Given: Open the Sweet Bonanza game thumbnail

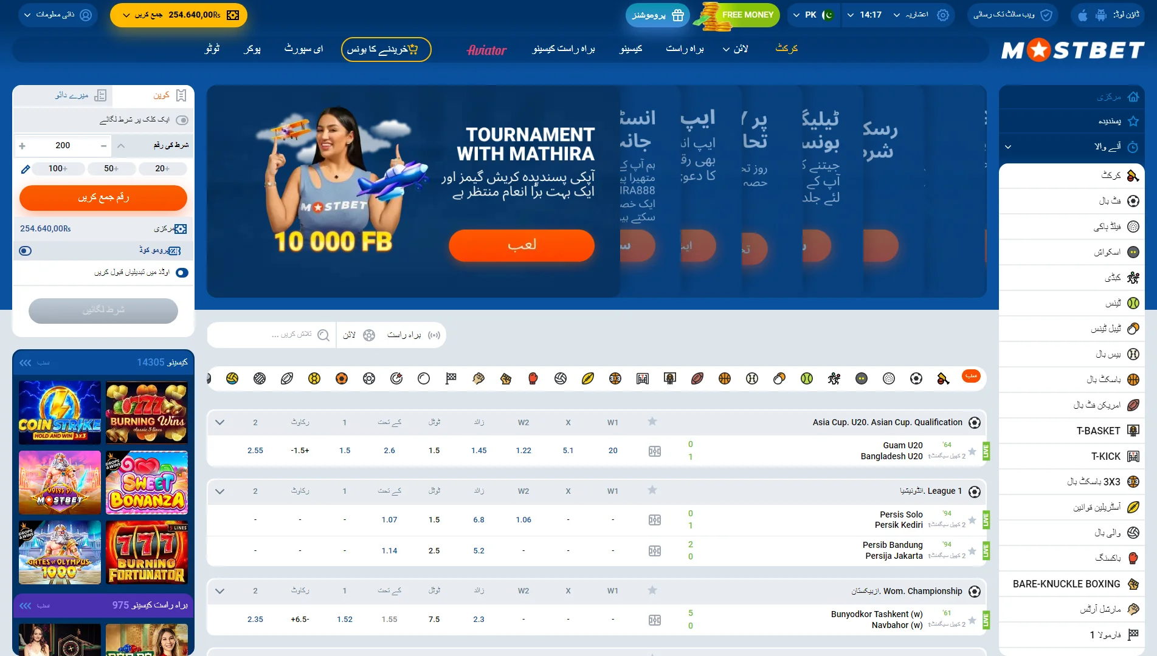Looking at the screenshot, I should (147, 483).
